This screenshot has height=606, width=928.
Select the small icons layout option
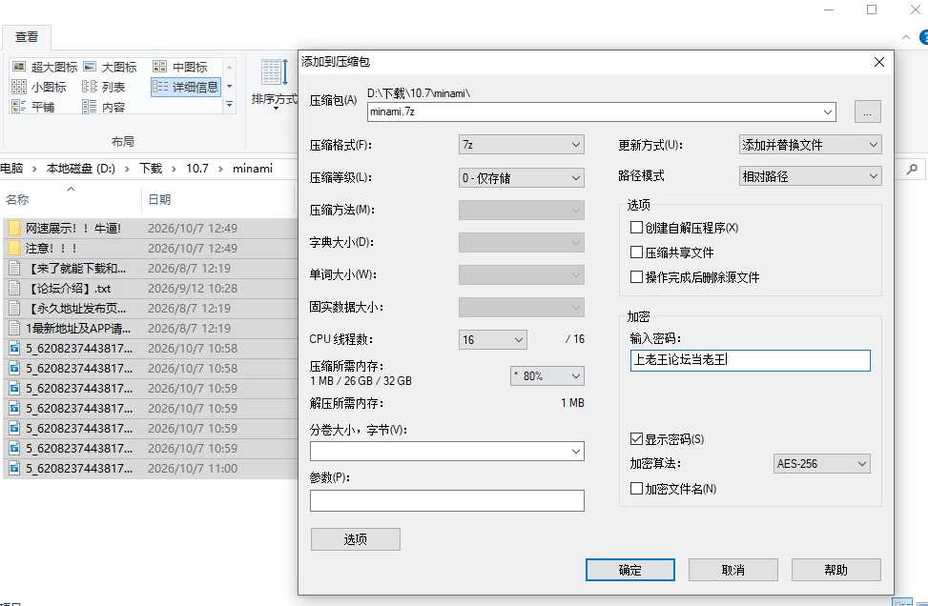(x=39, y=87)
